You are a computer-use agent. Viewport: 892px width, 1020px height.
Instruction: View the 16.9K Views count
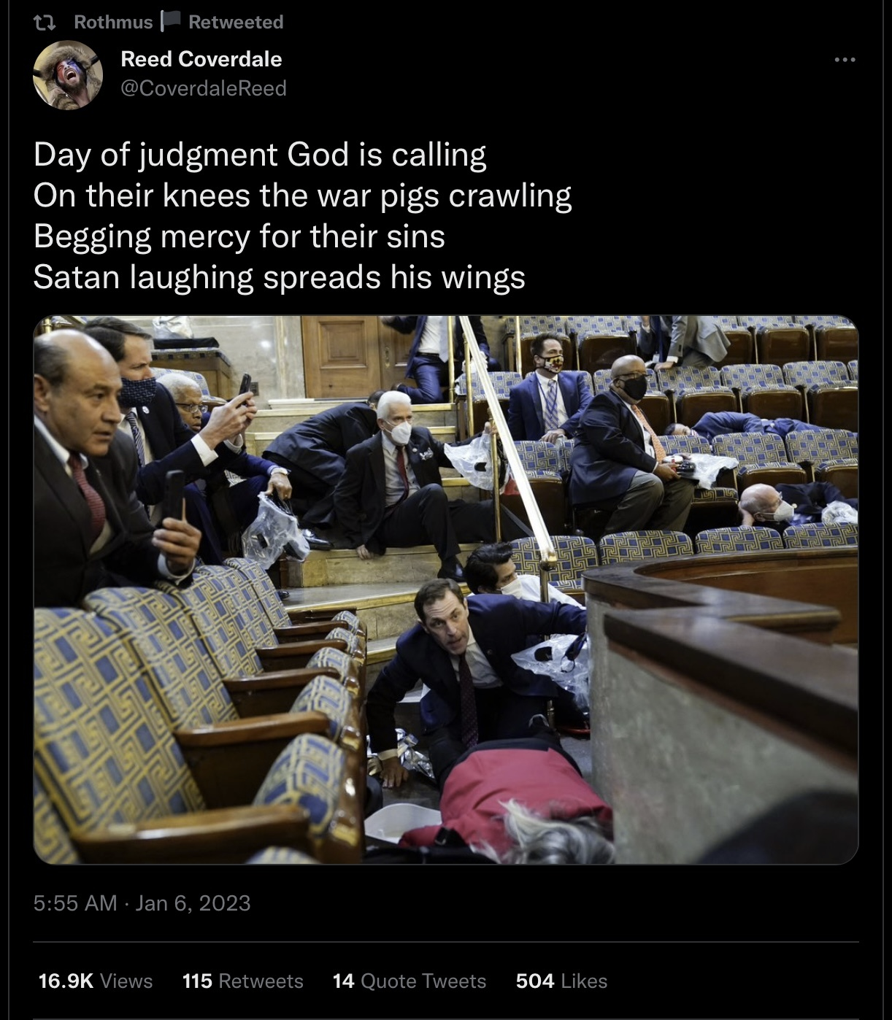click(96, 981)
